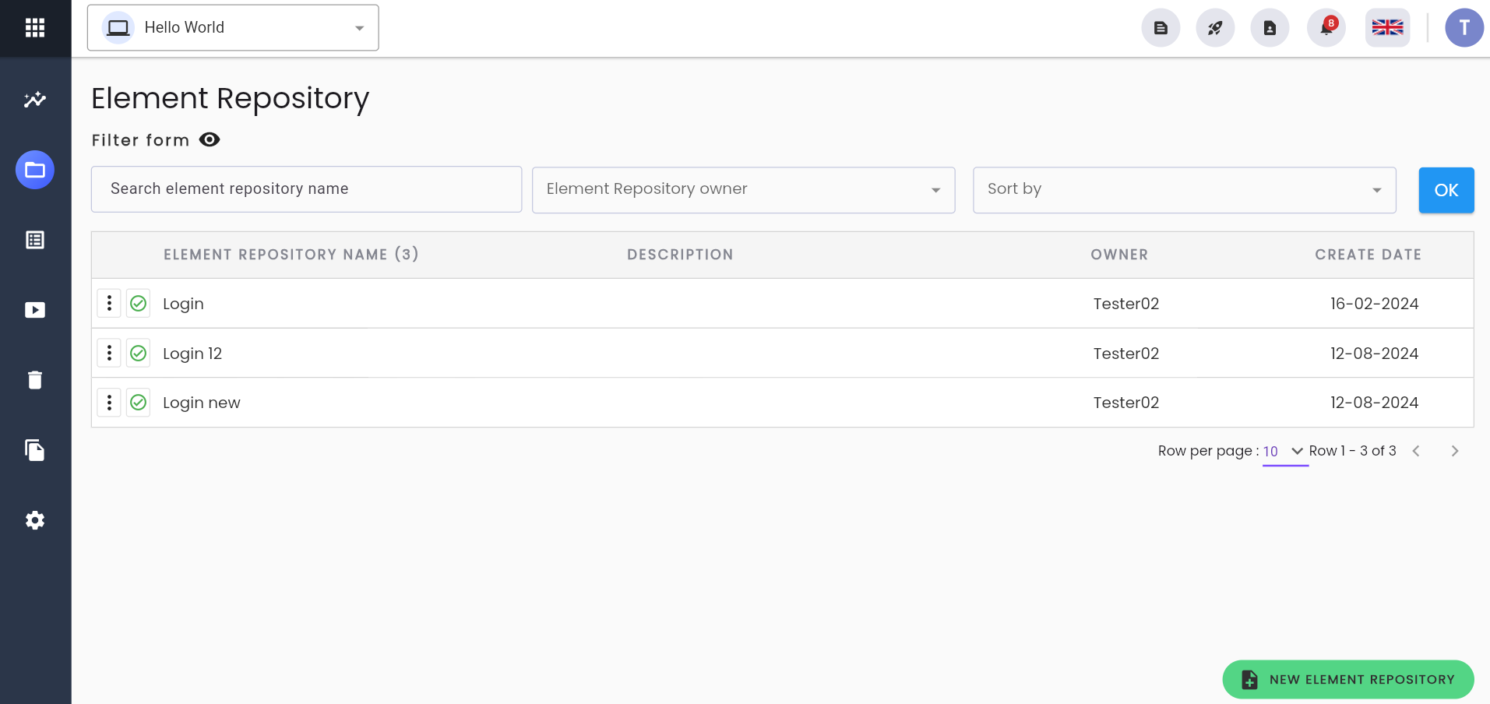Open the list view sidebar icon
1490x704 pixels.
pyautogui.click(x=35, y=240)
